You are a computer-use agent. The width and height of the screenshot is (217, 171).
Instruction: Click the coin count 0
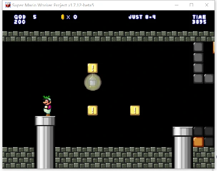click(x=75, y=17)
